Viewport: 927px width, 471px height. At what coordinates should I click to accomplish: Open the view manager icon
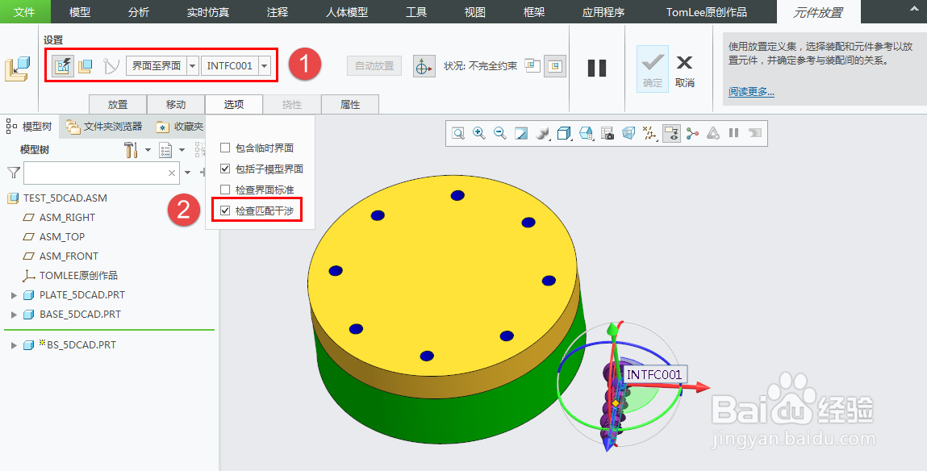click(x=586, y=133)
